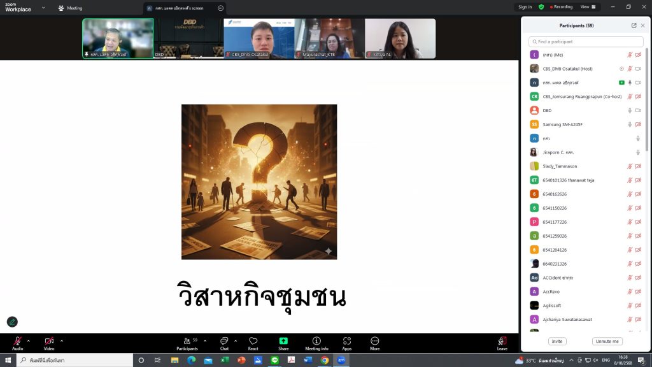Image resolution: width=652 pixels, height=367 pixels.
Task: Switch to the Meeting tab
Action: [x=70, y=8]
